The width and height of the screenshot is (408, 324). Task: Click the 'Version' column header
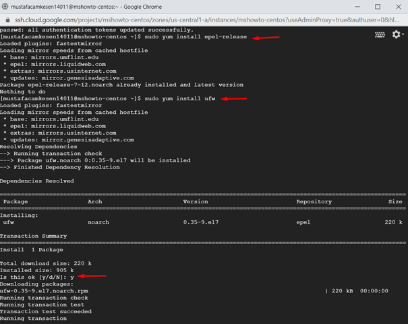(196, 201)
